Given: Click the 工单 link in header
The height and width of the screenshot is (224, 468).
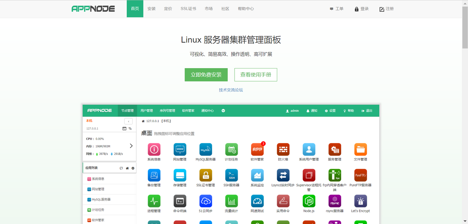Looking at the screenshot, I should [337, 9].
